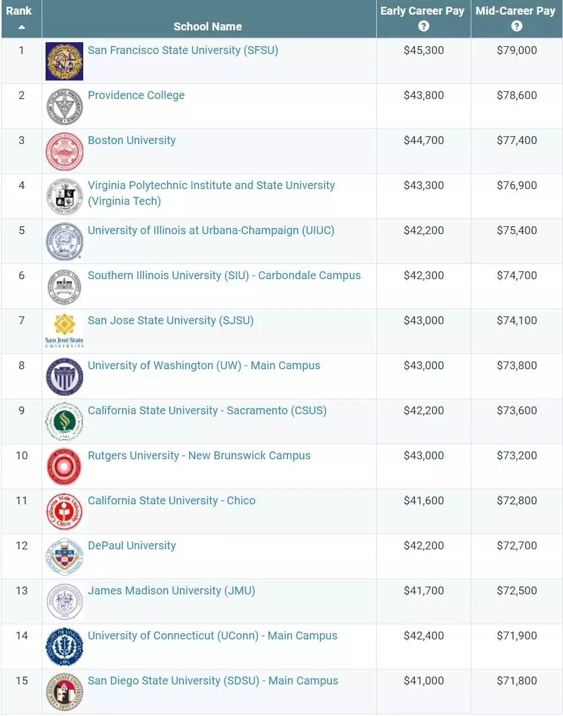This screenshot has width=563, height=716.
Task: Open the DePaul University link
Action: click(132, 545)
